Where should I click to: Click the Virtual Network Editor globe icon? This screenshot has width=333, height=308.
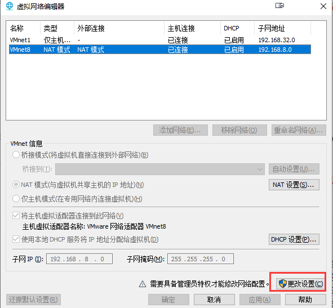(x=10, y=6)
